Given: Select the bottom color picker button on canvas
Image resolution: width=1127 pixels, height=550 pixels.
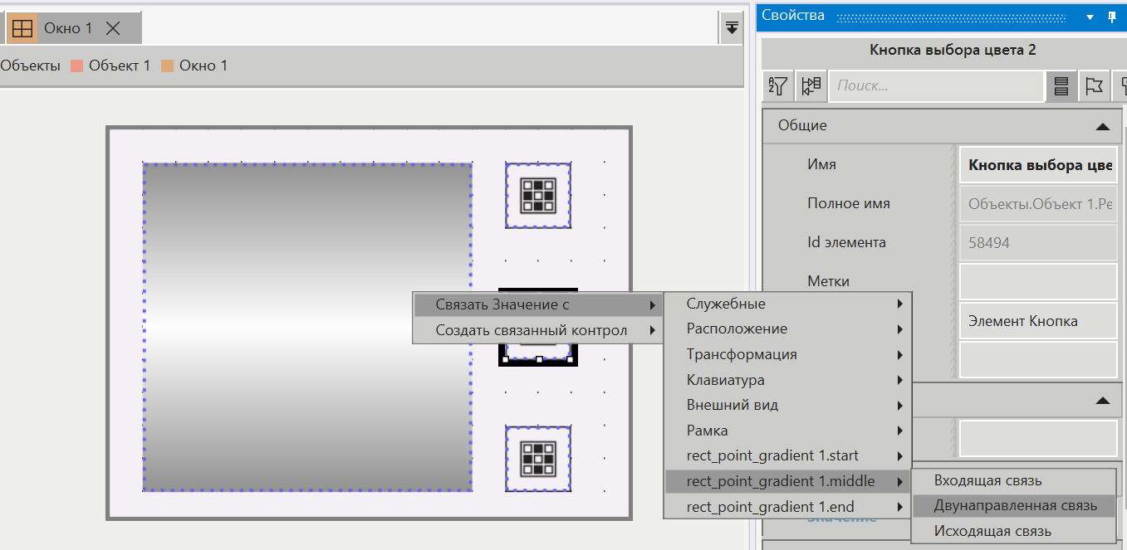Looking at the screenshot, I should tap(537, 459).
